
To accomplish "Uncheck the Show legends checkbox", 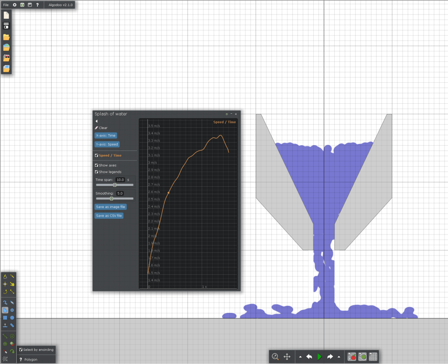I will tap(97, 172).
